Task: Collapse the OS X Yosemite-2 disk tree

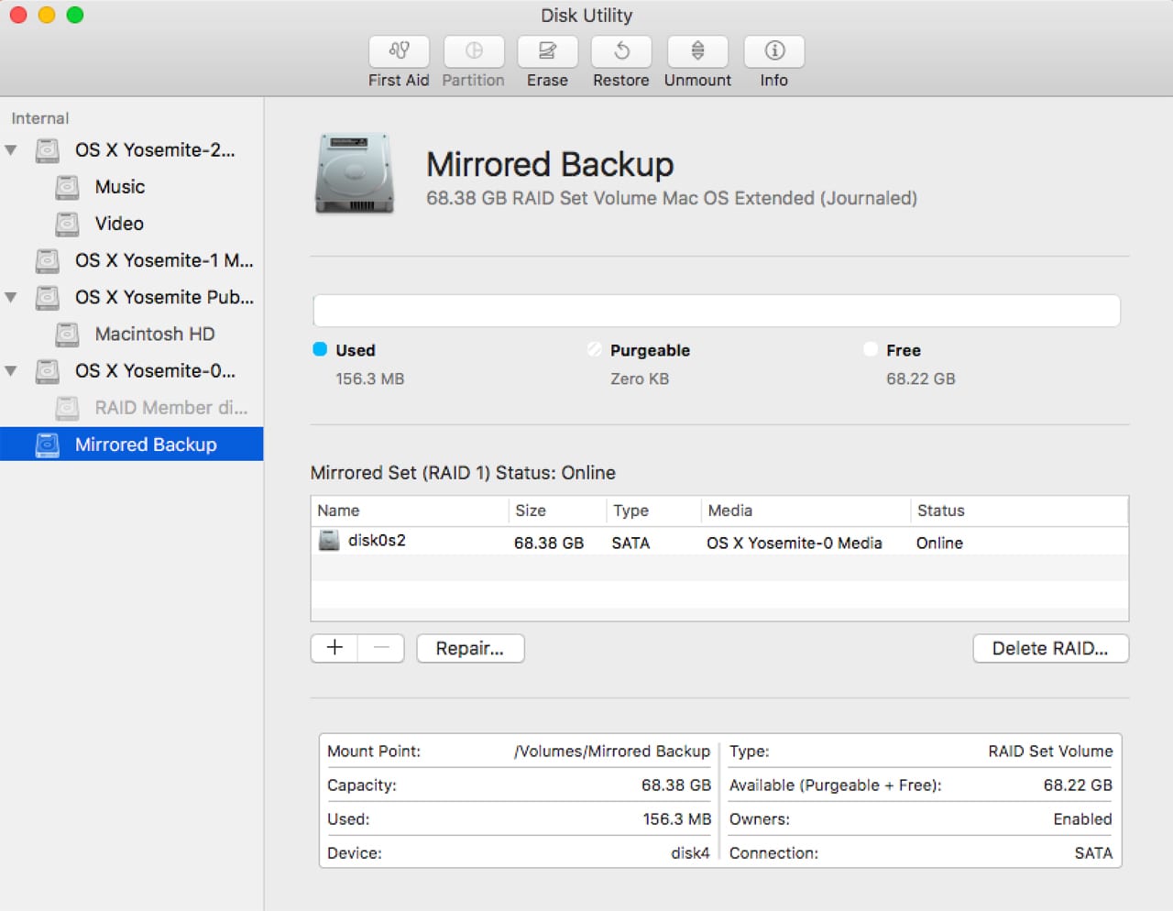Action: (11, 150)
